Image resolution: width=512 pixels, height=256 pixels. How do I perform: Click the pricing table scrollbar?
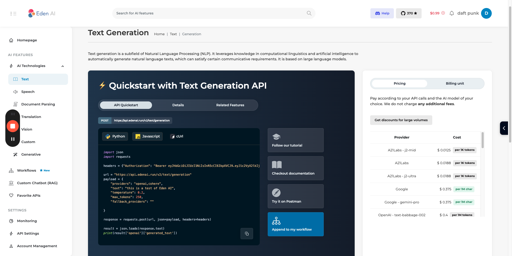(483, 140)
